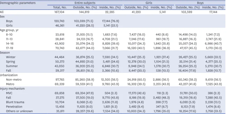This screenshot has height=114, width=228.
Task: Click the '8–10' age row label
Action: (9, 35)
